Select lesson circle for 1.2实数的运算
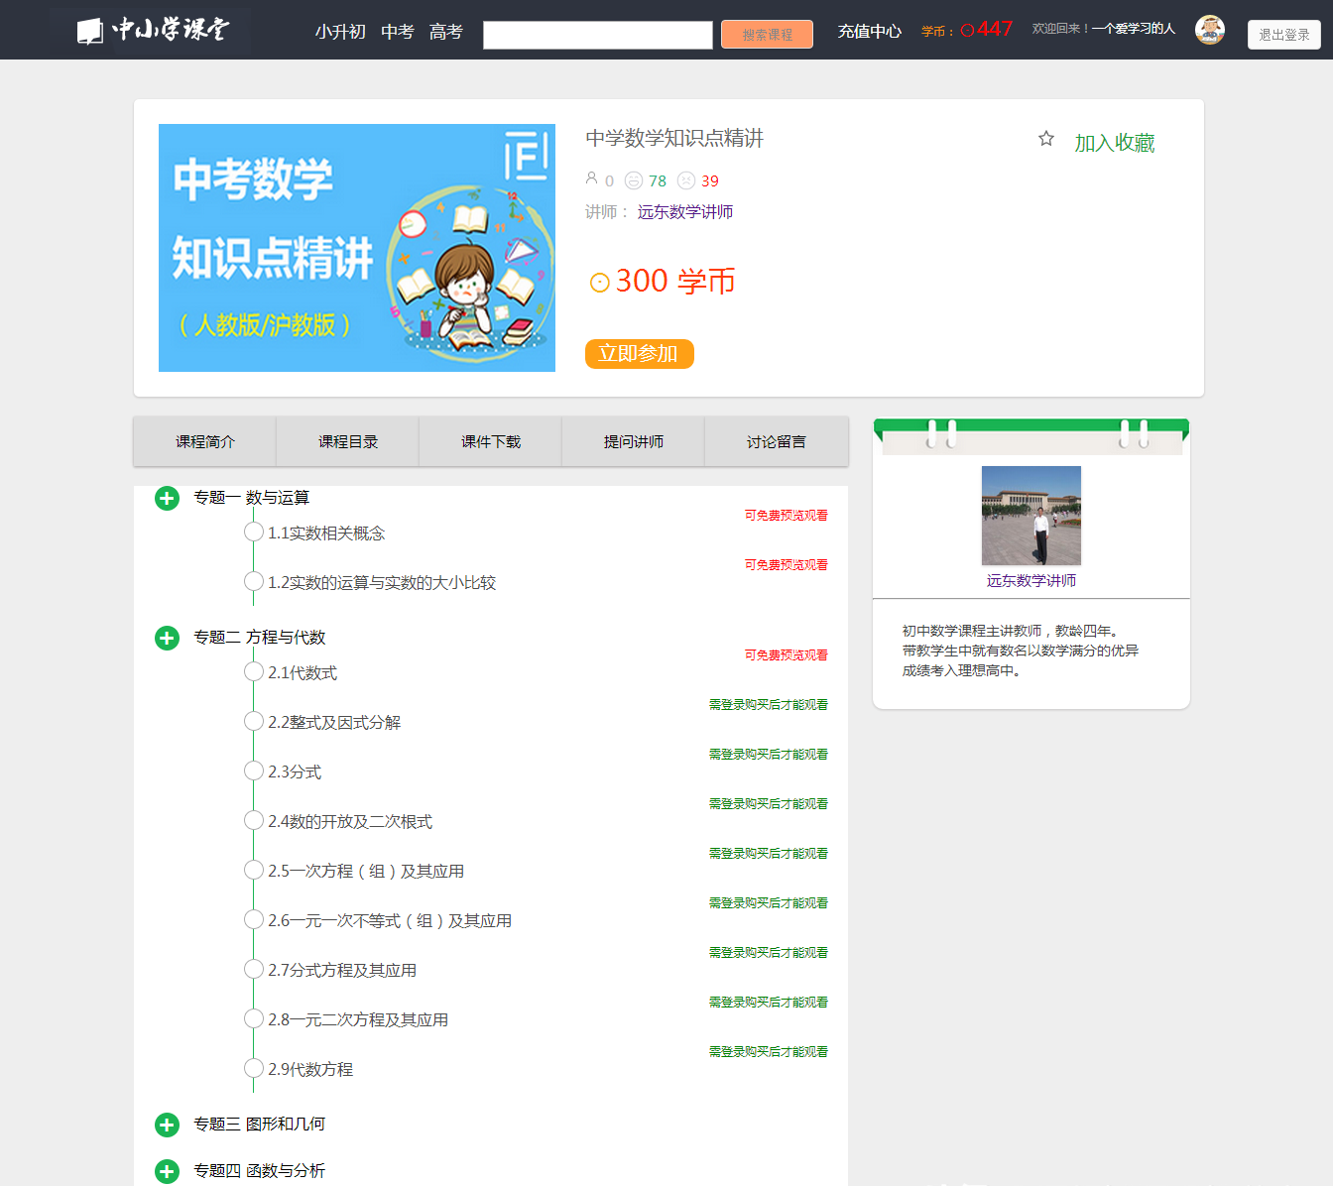This screenshot has width=1333, height=1186. coord(254,582)
